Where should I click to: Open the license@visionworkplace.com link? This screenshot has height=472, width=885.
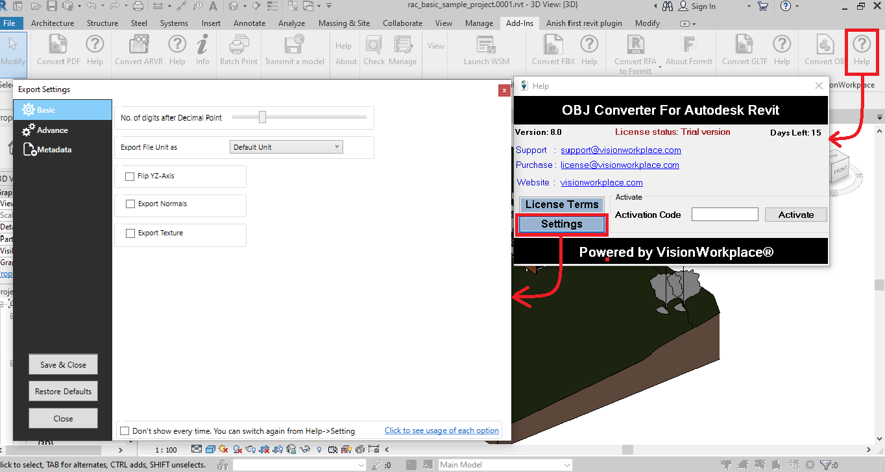(x=620, y=165)
